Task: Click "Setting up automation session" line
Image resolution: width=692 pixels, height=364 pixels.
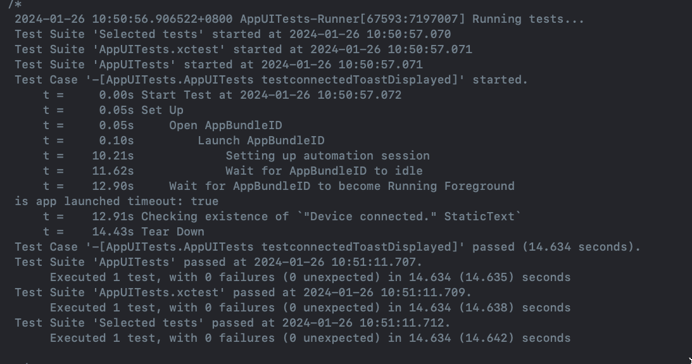Action: (327, 156)
